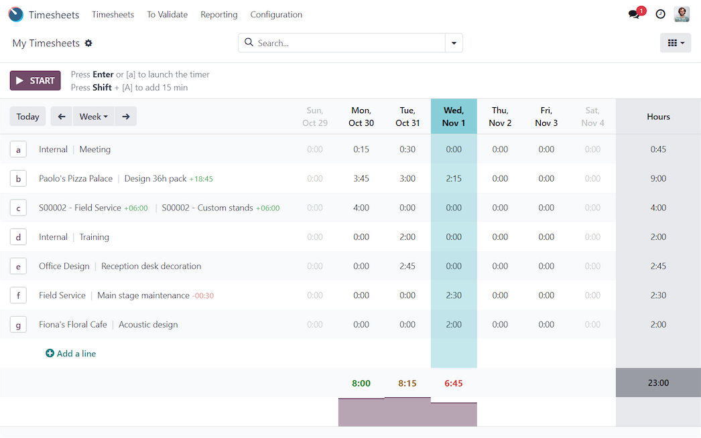
Task: Open the search filter options dropdown arrow
Action: [x=454, y=43]
